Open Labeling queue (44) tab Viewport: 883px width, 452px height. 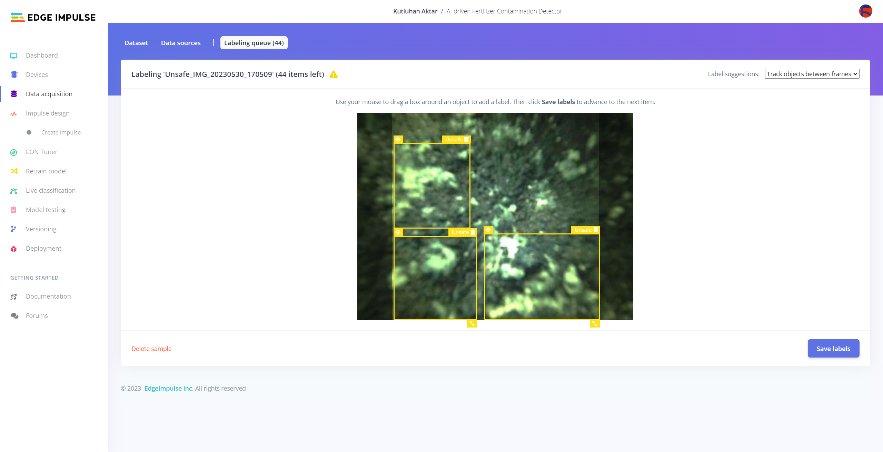254,43
